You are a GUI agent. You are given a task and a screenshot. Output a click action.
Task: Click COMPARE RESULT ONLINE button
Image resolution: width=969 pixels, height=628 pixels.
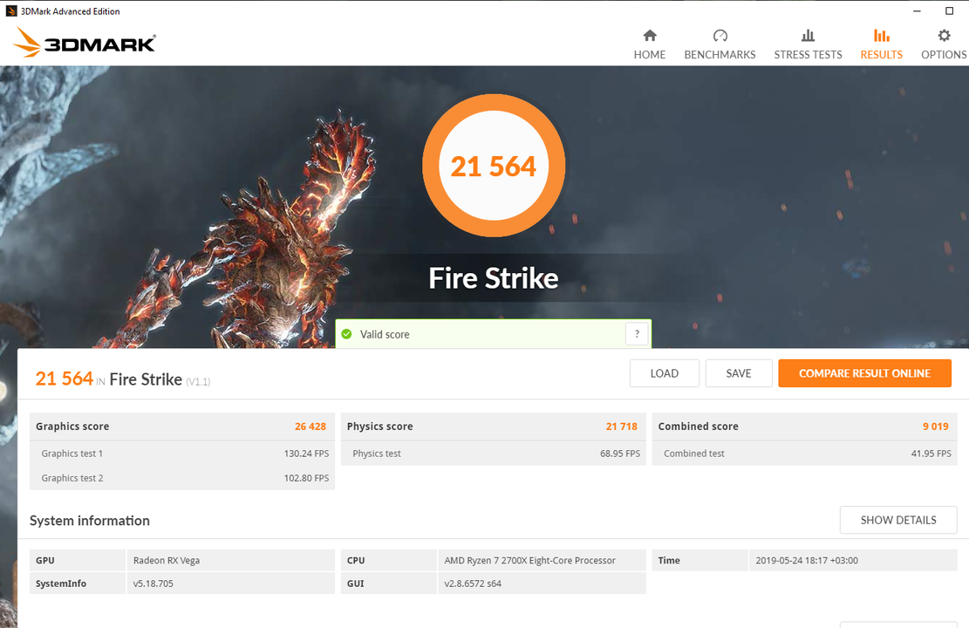[x=864, y=373]
